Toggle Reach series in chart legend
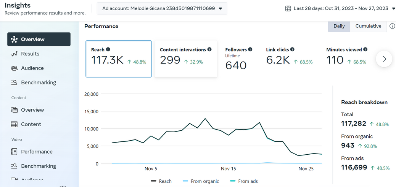Screen dimensions: 396x187 161,181
